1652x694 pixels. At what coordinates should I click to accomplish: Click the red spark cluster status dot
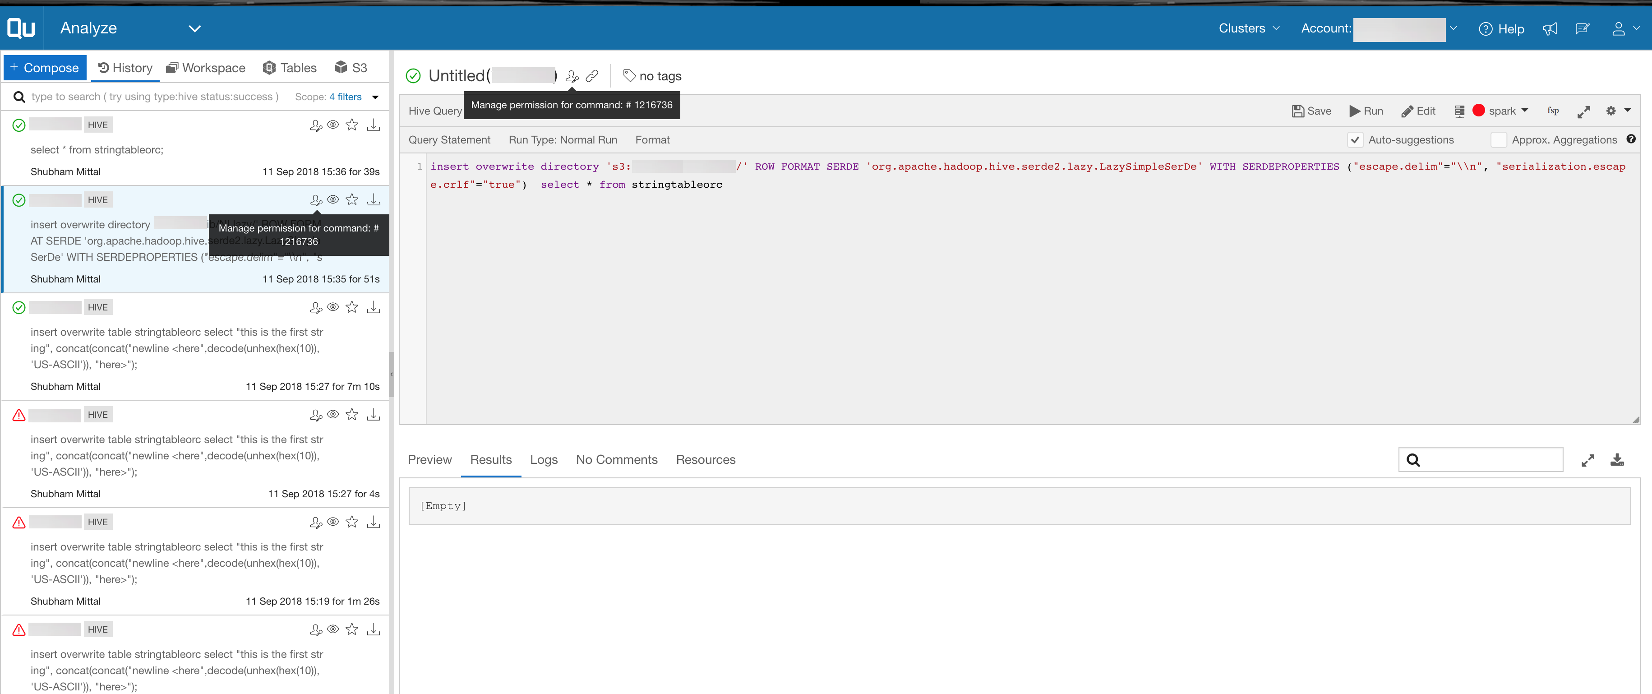1479,110
